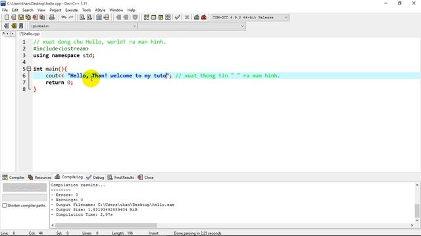Open the Help menu
The width and height of the screenshot is (421, 236).
(x=132, y=10)
